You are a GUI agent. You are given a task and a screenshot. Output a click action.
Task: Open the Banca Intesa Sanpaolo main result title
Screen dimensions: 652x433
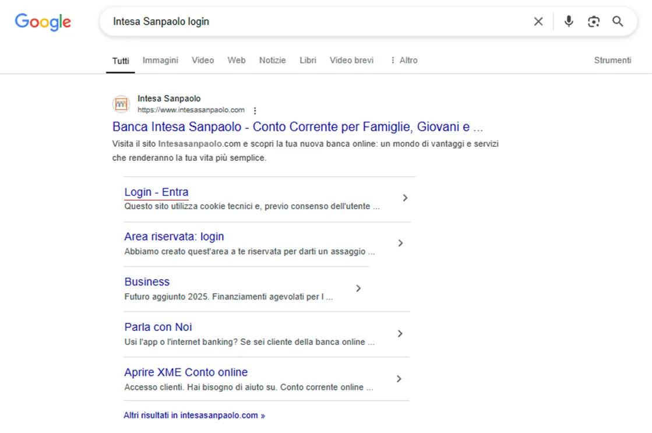[x=298, y=126]
